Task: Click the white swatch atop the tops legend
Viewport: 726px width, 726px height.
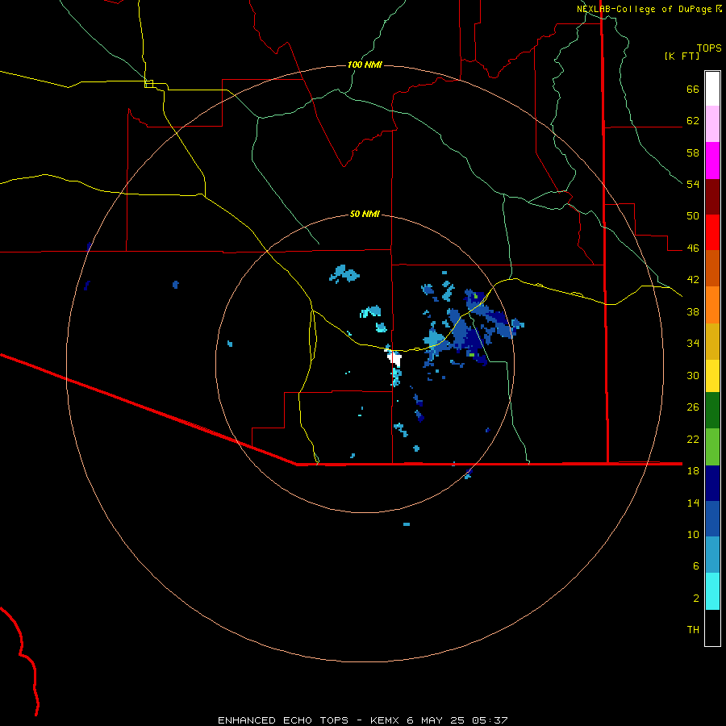Action: click(712, 89)
